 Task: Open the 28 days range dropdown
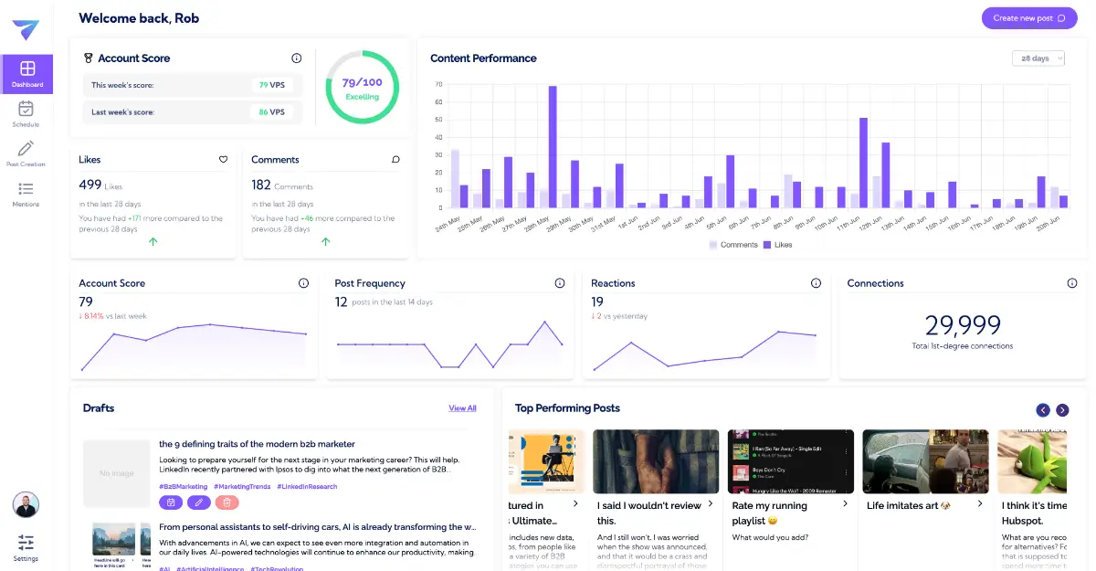pos(1038,58)
